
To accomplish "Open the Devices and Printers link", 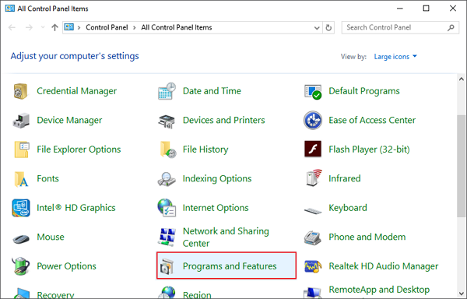I will tap(223, 120).
